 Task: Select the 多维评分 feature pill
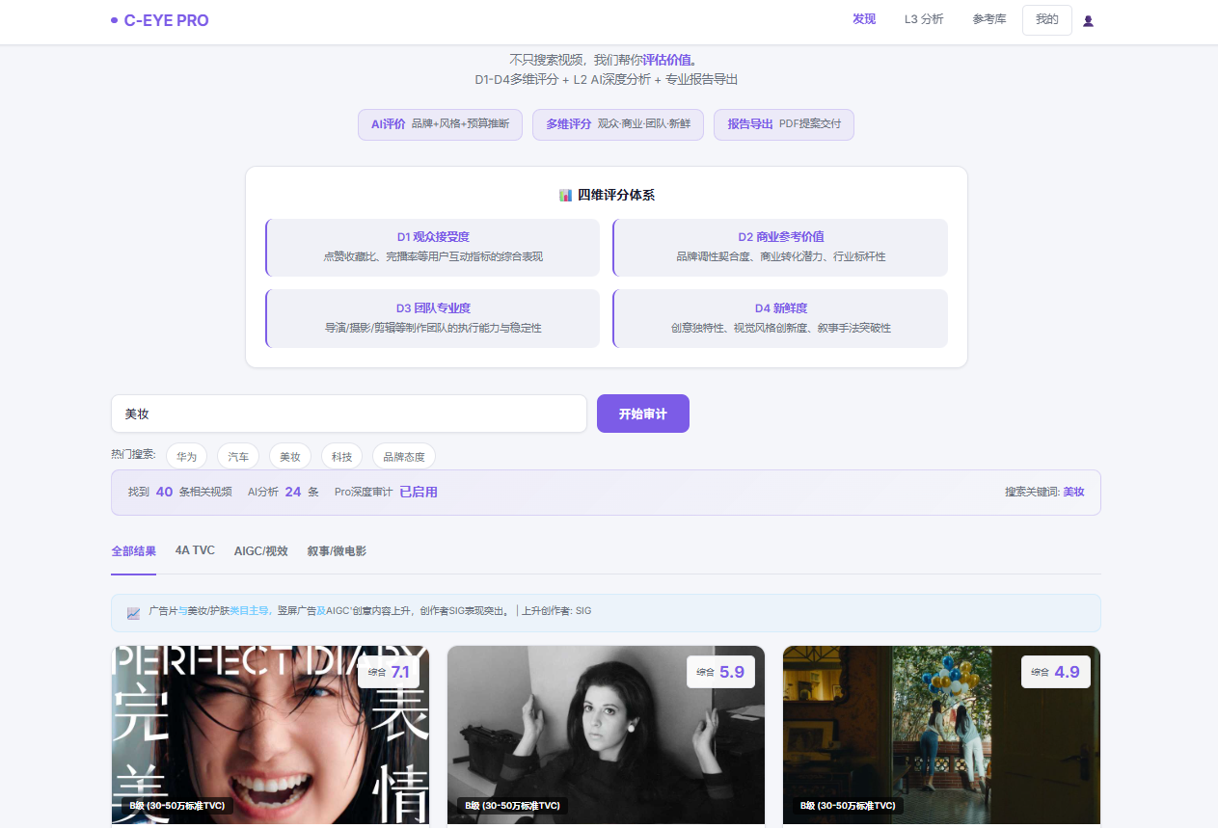(x=618, y=124)
